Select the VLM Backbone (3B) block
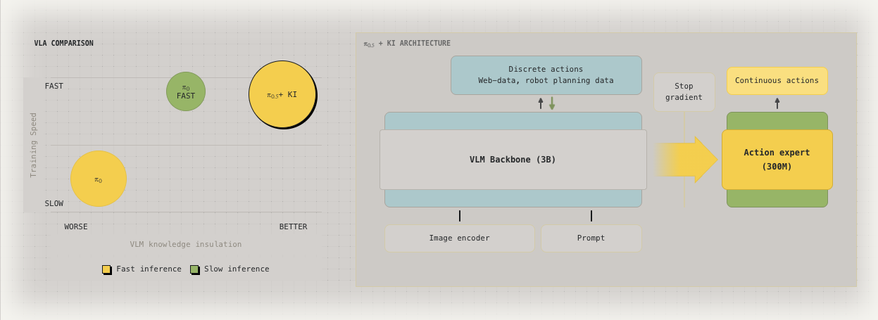878x320 pixels. (x=513, y=160)
